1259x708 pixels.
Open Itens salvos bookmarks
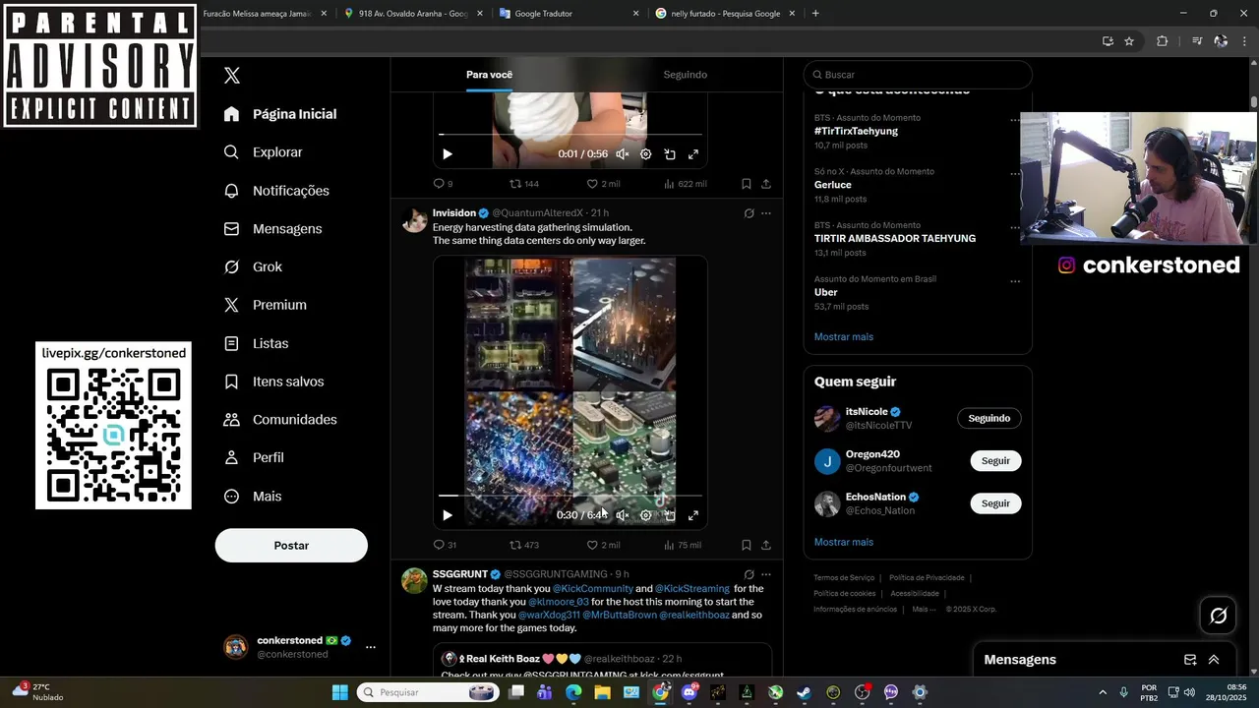click(x=273, y=382)
